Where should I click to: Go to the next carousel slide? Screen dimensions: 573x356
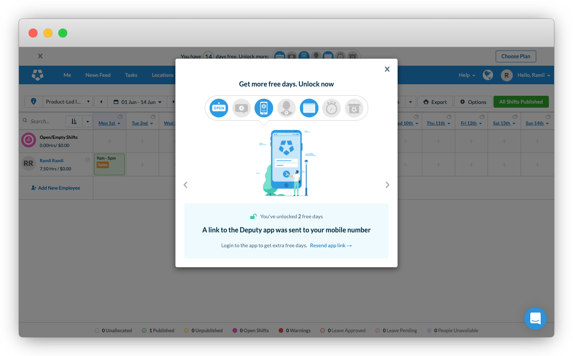point(387,185)
